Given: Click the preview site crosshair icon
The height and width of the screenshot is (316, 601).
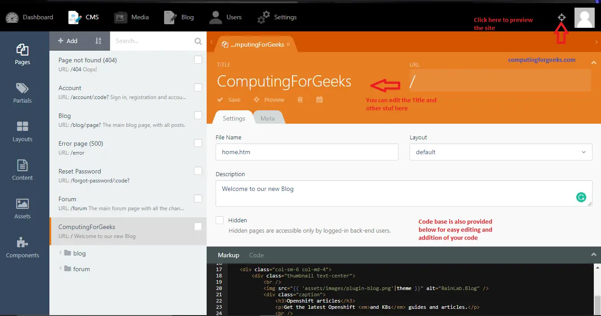Looking at the screenshot, I should (561, 17).
